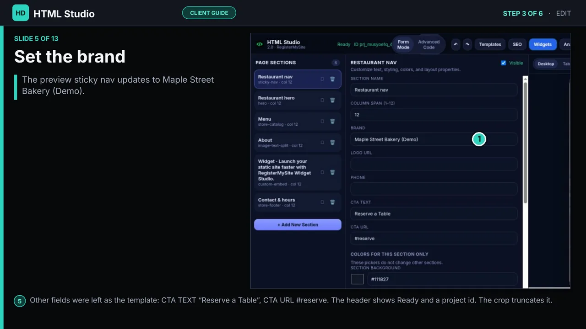Click the empty Logo URL field
Viewport: 586px width, 329px height.
(x=434, y=164)
